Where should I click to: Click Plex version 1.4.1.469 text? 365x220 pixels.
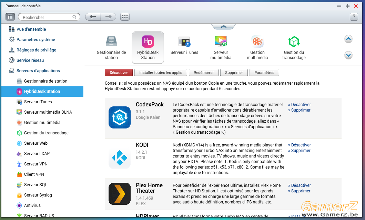point(144,198)
